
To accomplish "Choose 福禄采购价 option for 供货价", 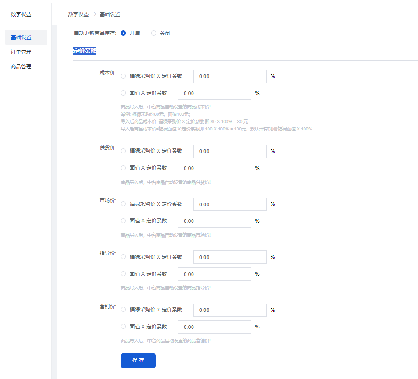I will tap(123, 151).
